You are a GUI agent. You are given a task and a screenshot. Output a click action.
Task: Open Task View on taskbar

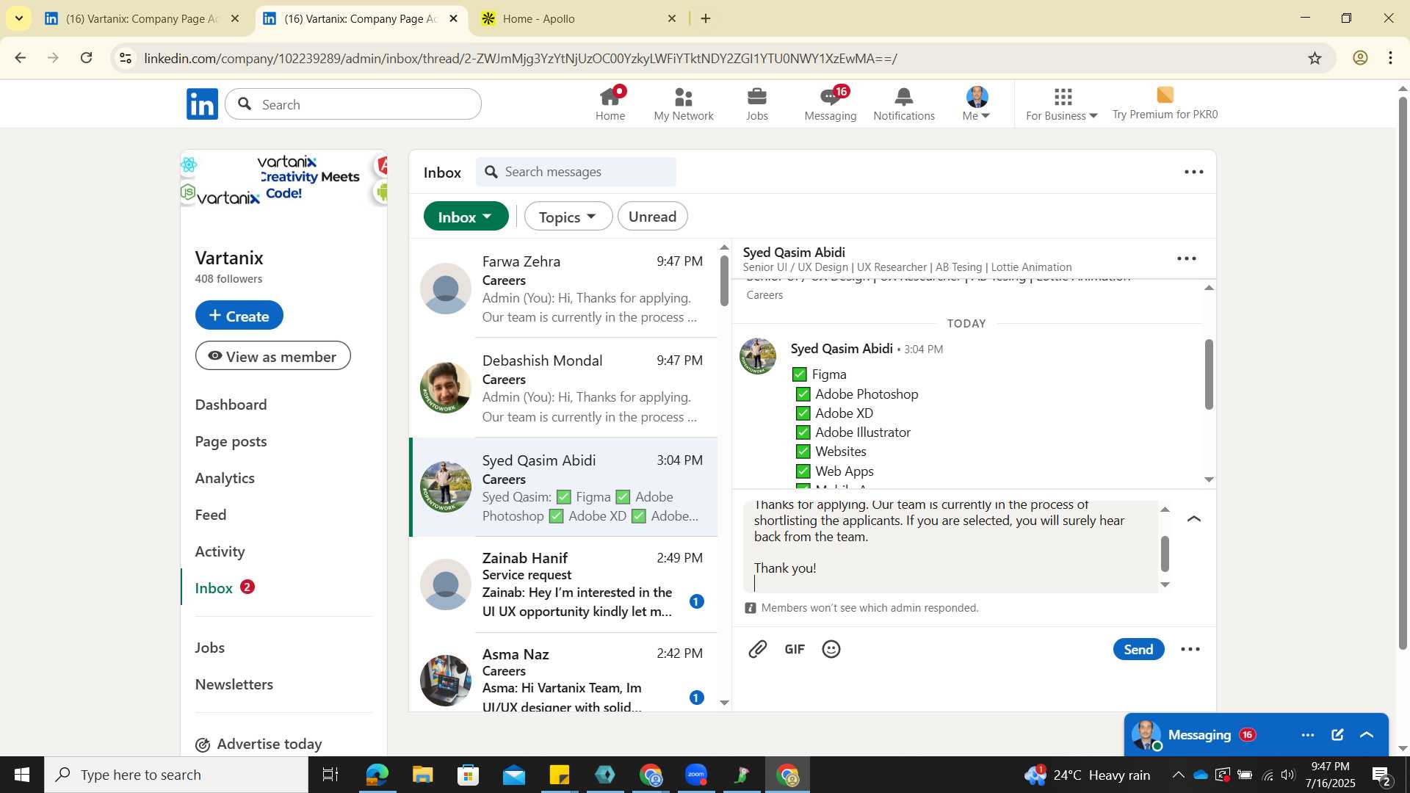tap(330, 775)
